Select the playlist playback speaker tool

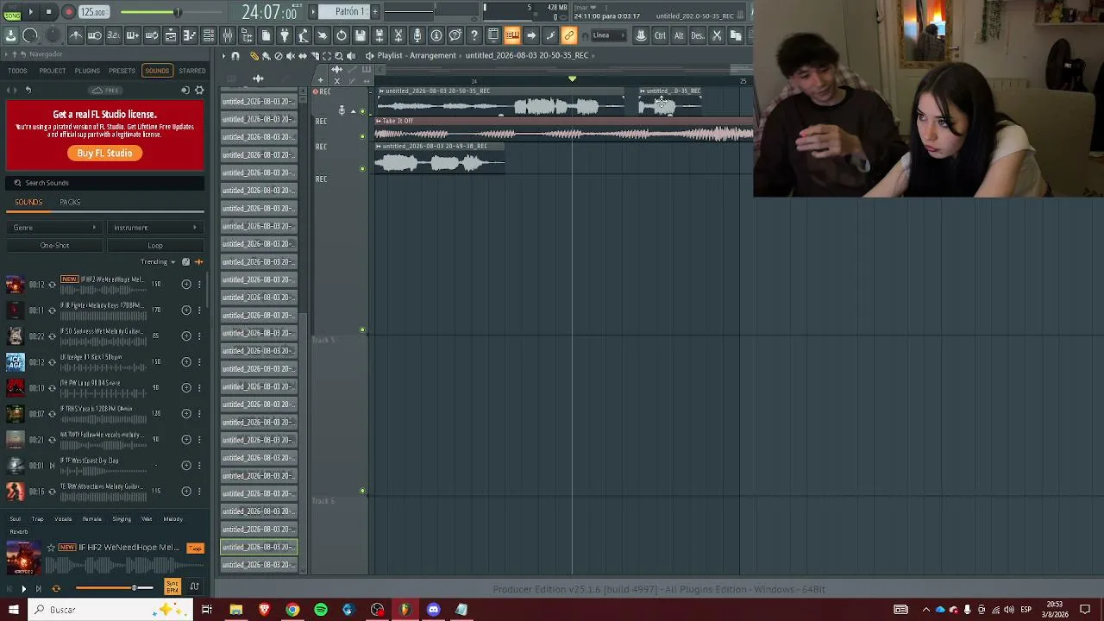click(x=350, y=56)
